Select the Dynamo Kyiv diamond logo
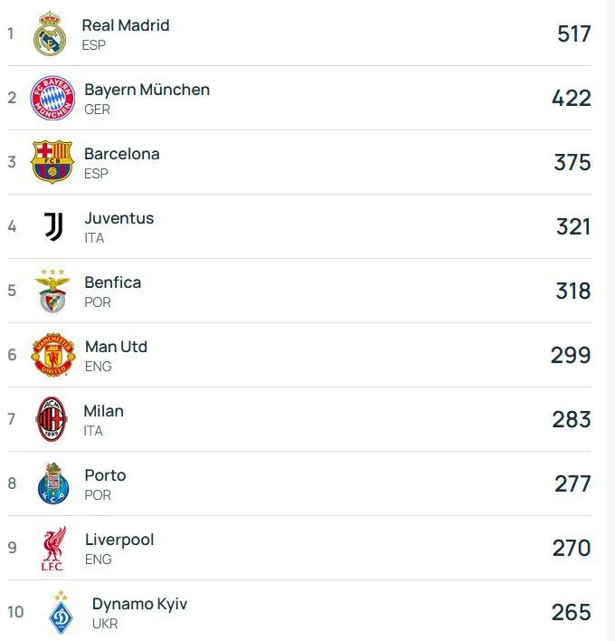This screenshot has width=615, height=641. pos(61,612)
